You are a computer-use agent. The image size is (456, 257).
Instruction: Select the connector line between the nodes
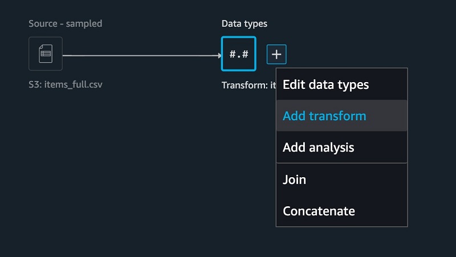click(x=140, y=55)
